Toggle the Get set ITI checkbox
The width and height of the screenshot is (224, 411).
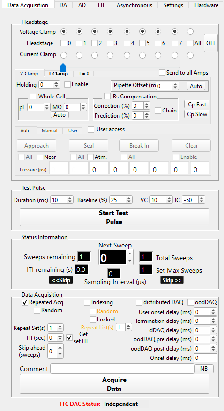coord(69,337)
